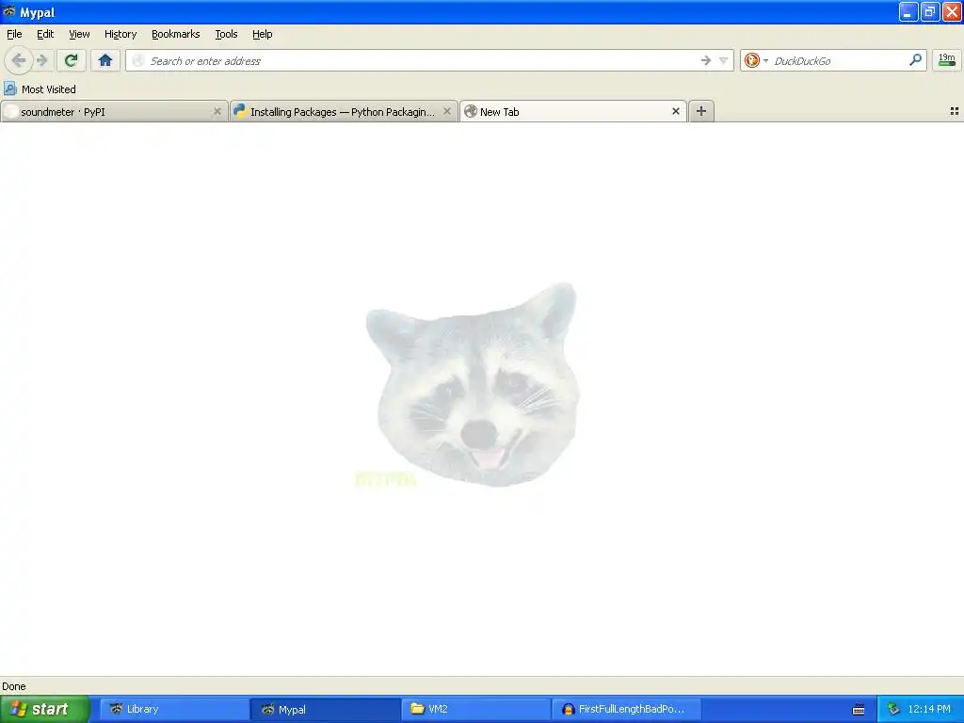Click the search magnifier icon
The width and height of the screenshot is (964, 723).
click(x=915, y=60)
